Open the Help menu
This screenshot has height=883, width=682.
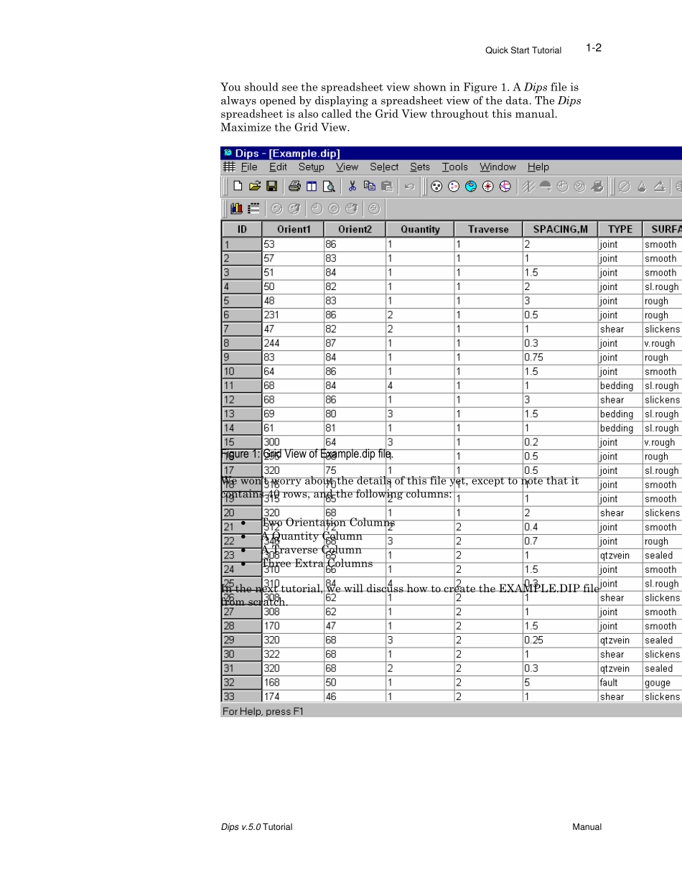(538, 167)
